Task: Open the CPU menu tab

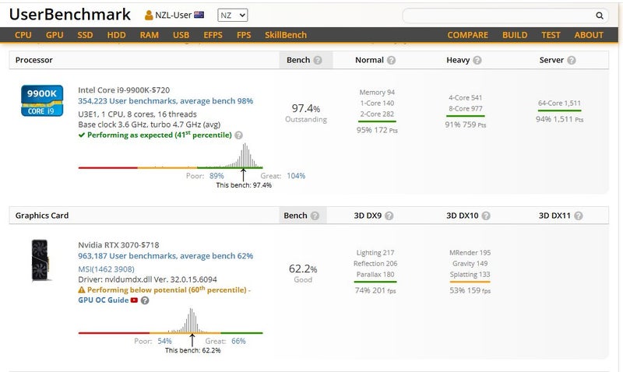Action: point(23,35)
